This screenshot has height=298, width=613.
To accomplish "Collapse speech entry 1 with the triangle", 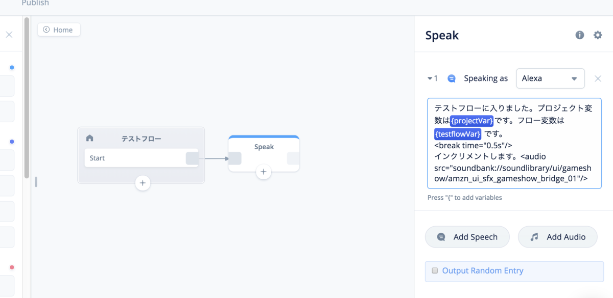I will (x=430, y=78).
